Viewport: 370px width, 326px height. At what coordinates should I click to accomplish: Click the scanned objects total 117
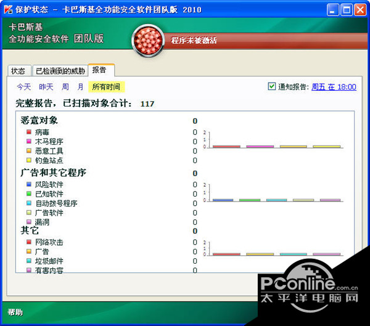(x=147, y=104)
